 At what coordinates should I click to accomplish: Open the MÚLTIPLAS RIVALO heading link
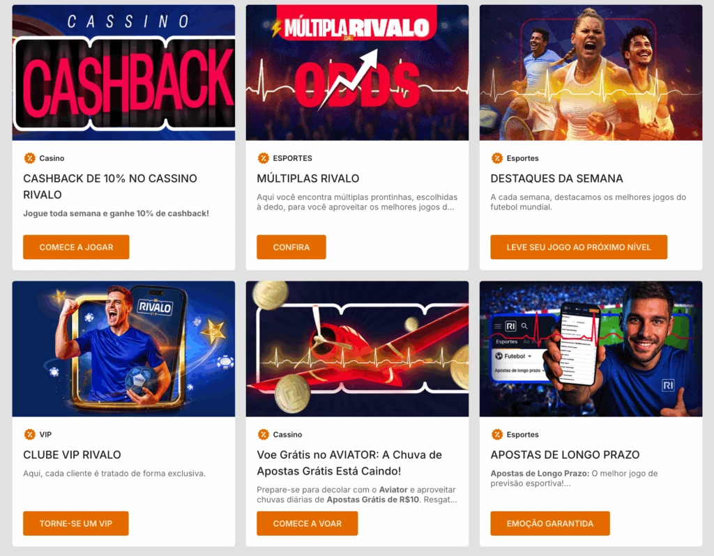click(x=307, y=178)
